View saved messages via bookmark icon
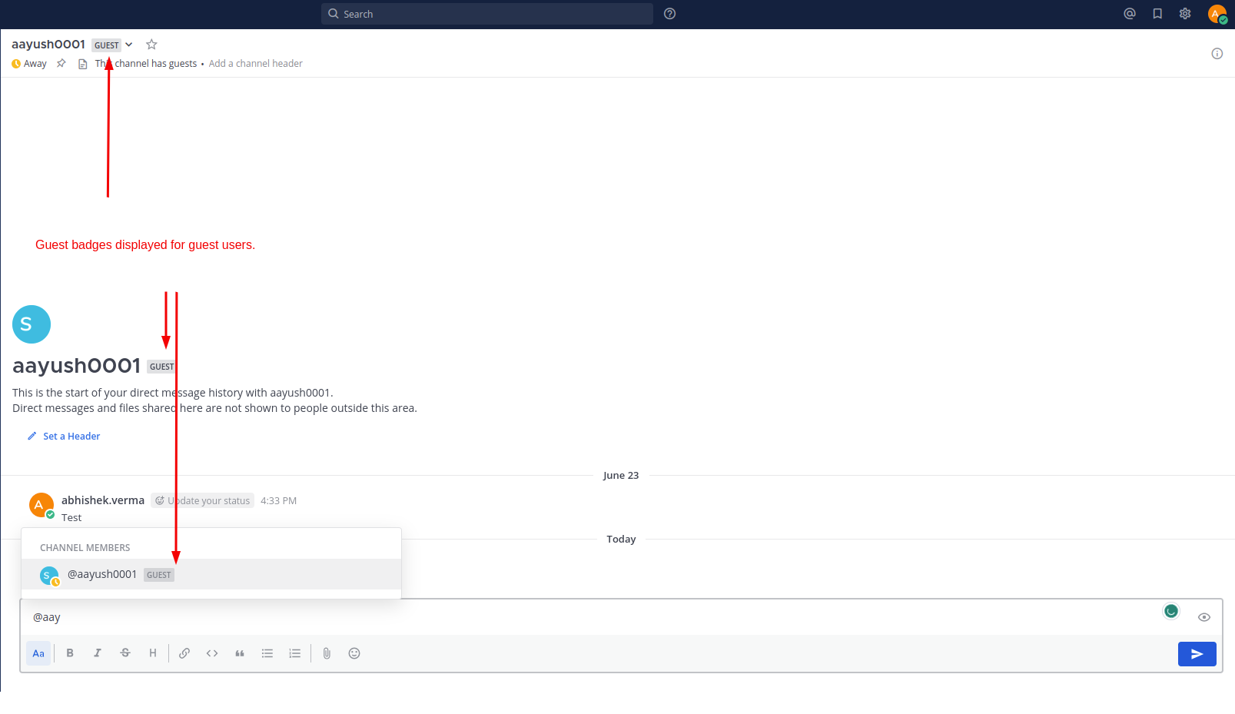 (1157, 13)
